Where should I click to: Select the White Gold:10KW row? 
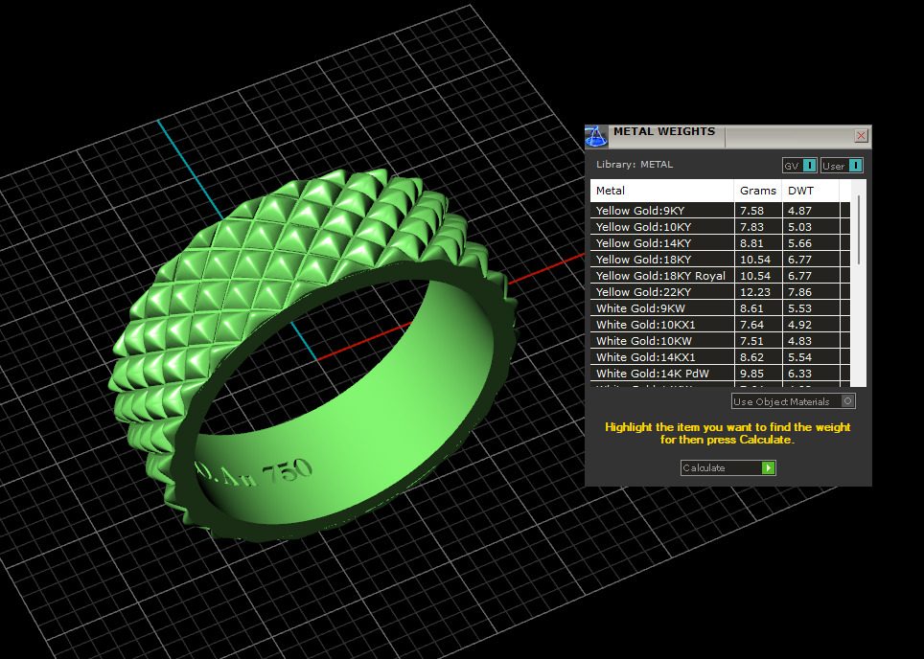point(720,341)
